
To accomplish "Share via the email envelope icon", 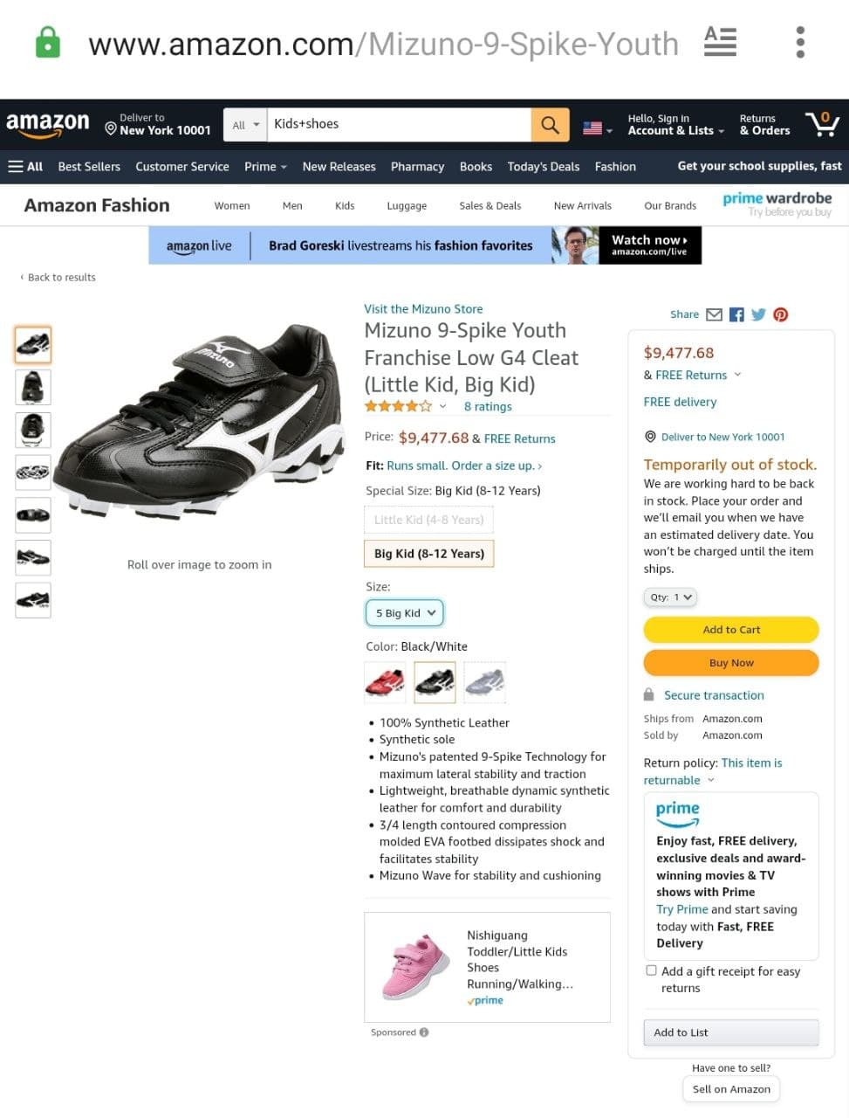I will coord(714,314).
